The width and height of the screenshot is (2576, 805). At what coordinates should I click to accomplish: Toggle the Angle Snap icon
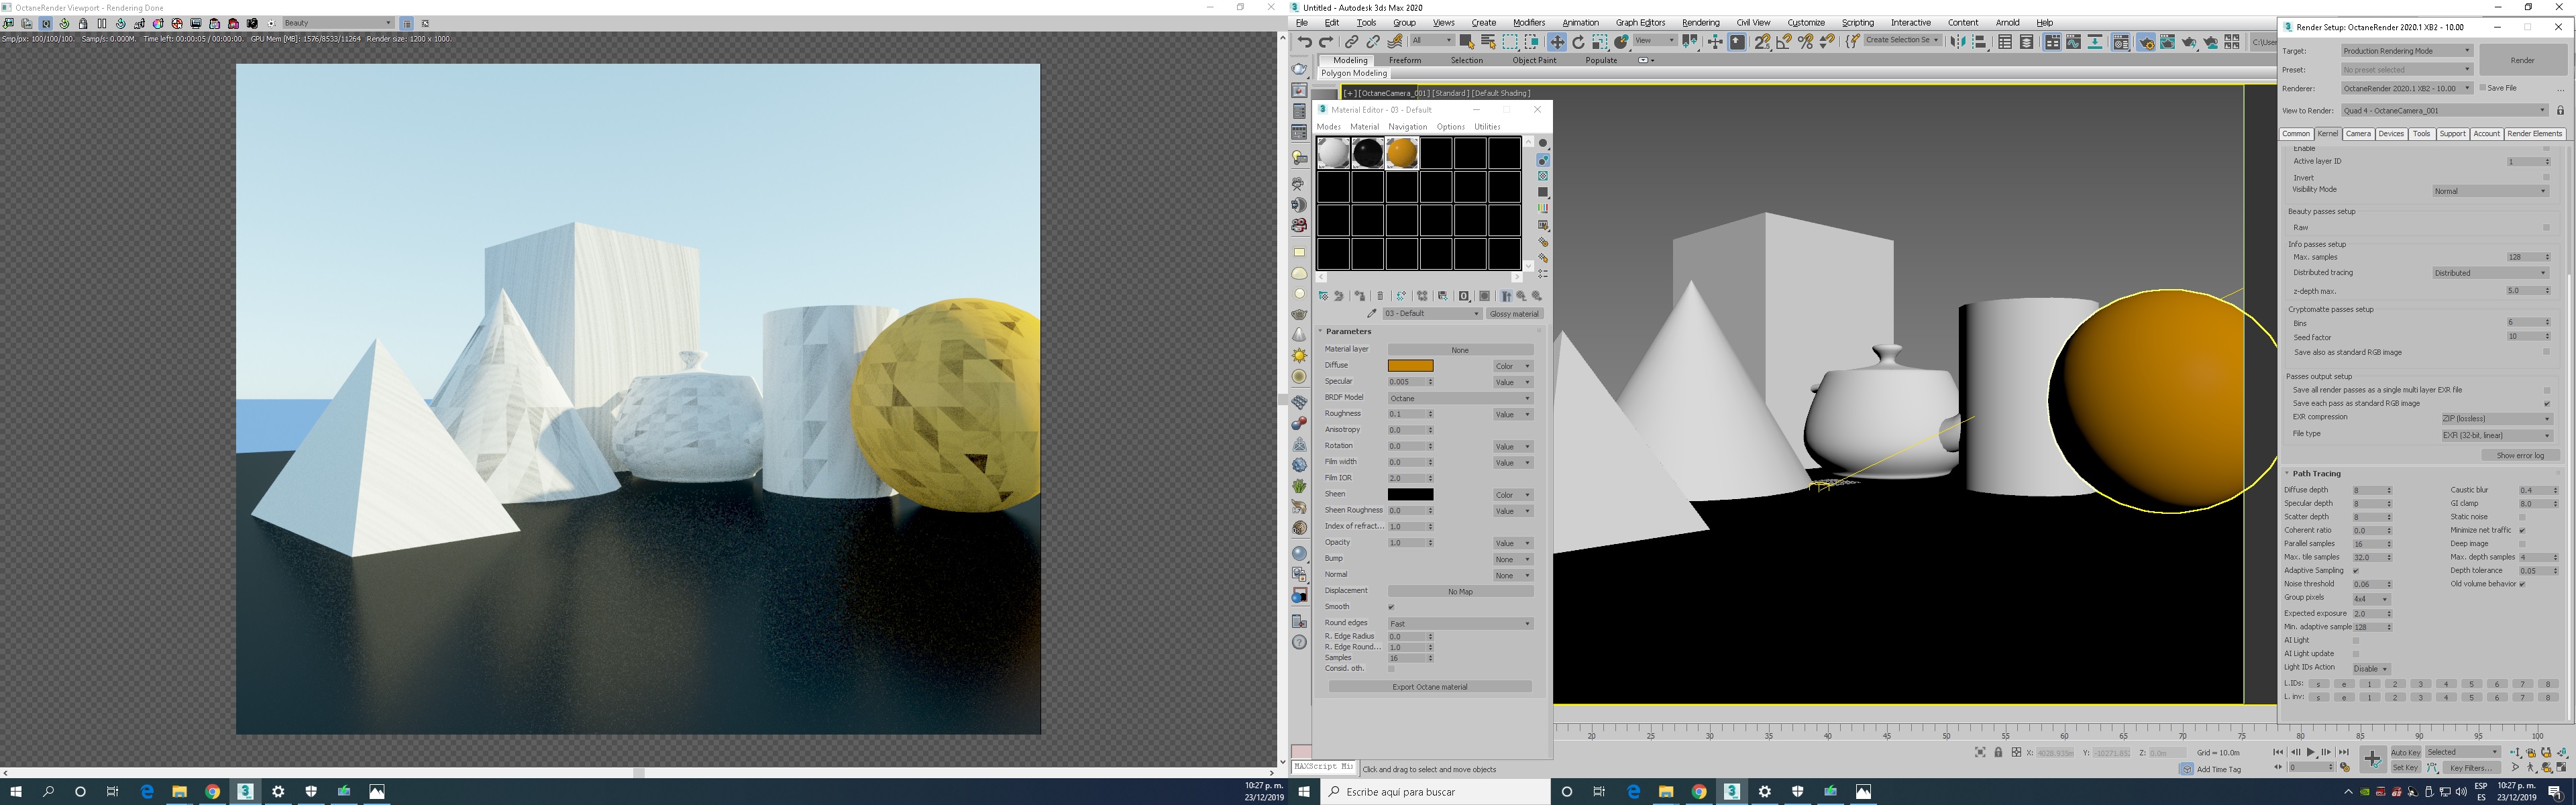pos(1784,42)
